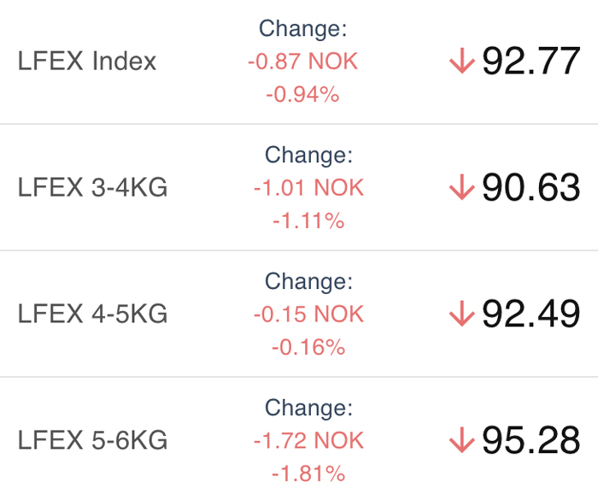Open the LFEX 5-6KG label
Screen dimensions: 598x500
92,440
